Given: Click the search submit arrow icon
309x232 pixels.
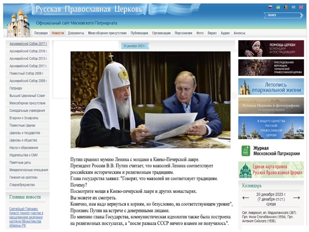Looking at the screenshot, I should 301,15.
